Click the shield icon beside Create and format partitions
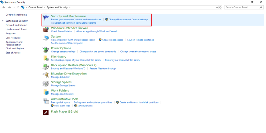Image resolution: width=266 pixels, height=133 pixels. (x=118, y=102)
